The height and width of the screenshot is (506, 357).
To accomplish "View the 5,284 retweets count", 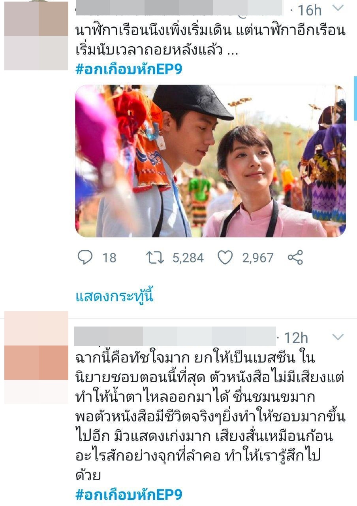I will point(188,258).
